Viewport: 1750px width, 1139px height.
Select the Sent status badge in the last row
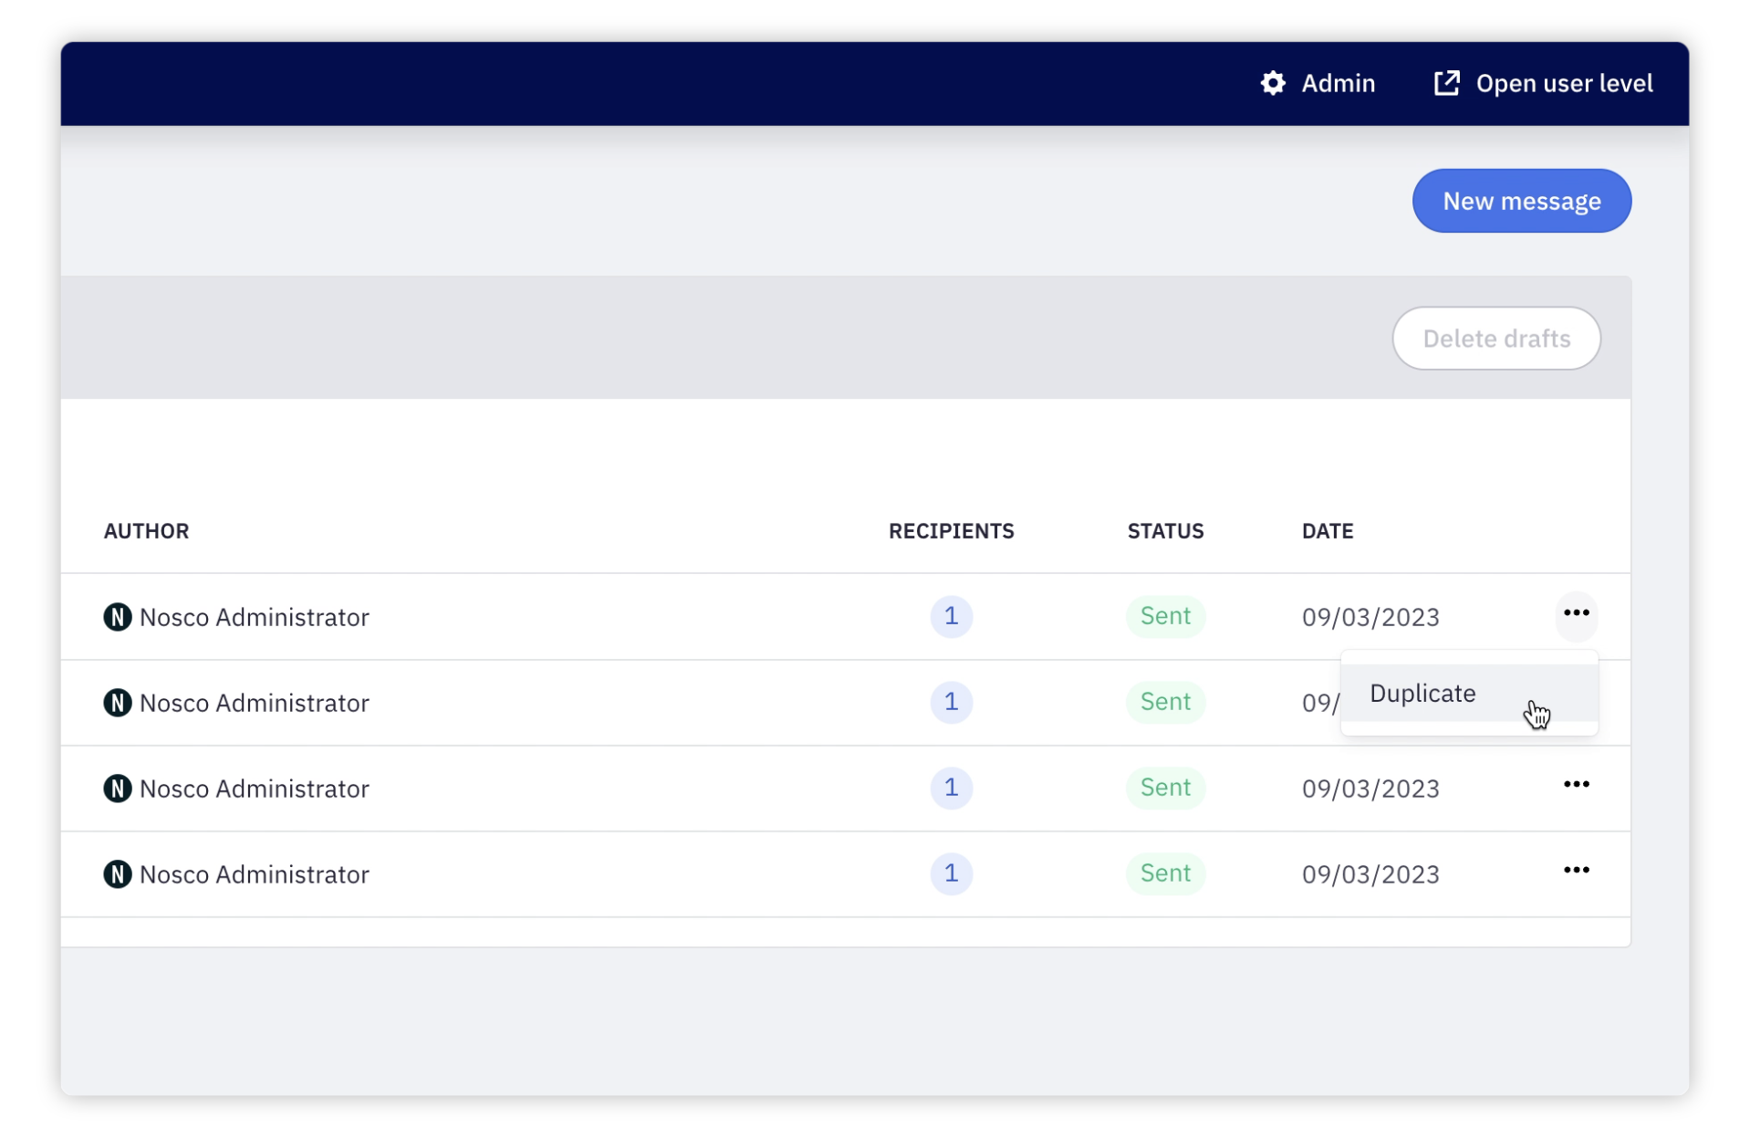click(1165, 874)
